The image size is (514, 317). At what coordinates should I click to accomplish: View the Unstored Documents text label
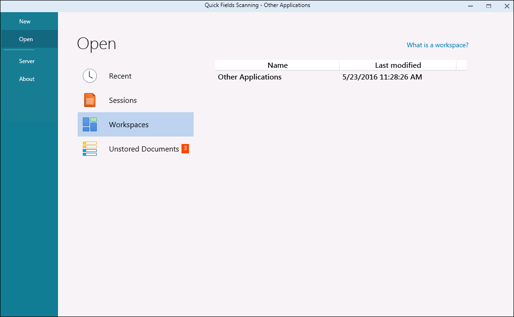click(144, 149)
